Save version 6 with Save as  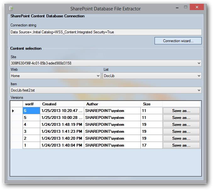tap(181, 111)
